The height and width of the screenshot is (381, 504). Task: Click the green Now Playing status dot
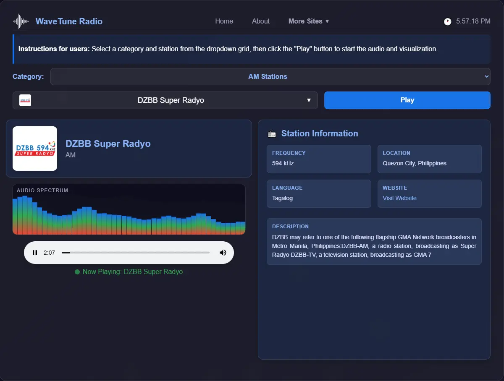[x=77, y=272]
